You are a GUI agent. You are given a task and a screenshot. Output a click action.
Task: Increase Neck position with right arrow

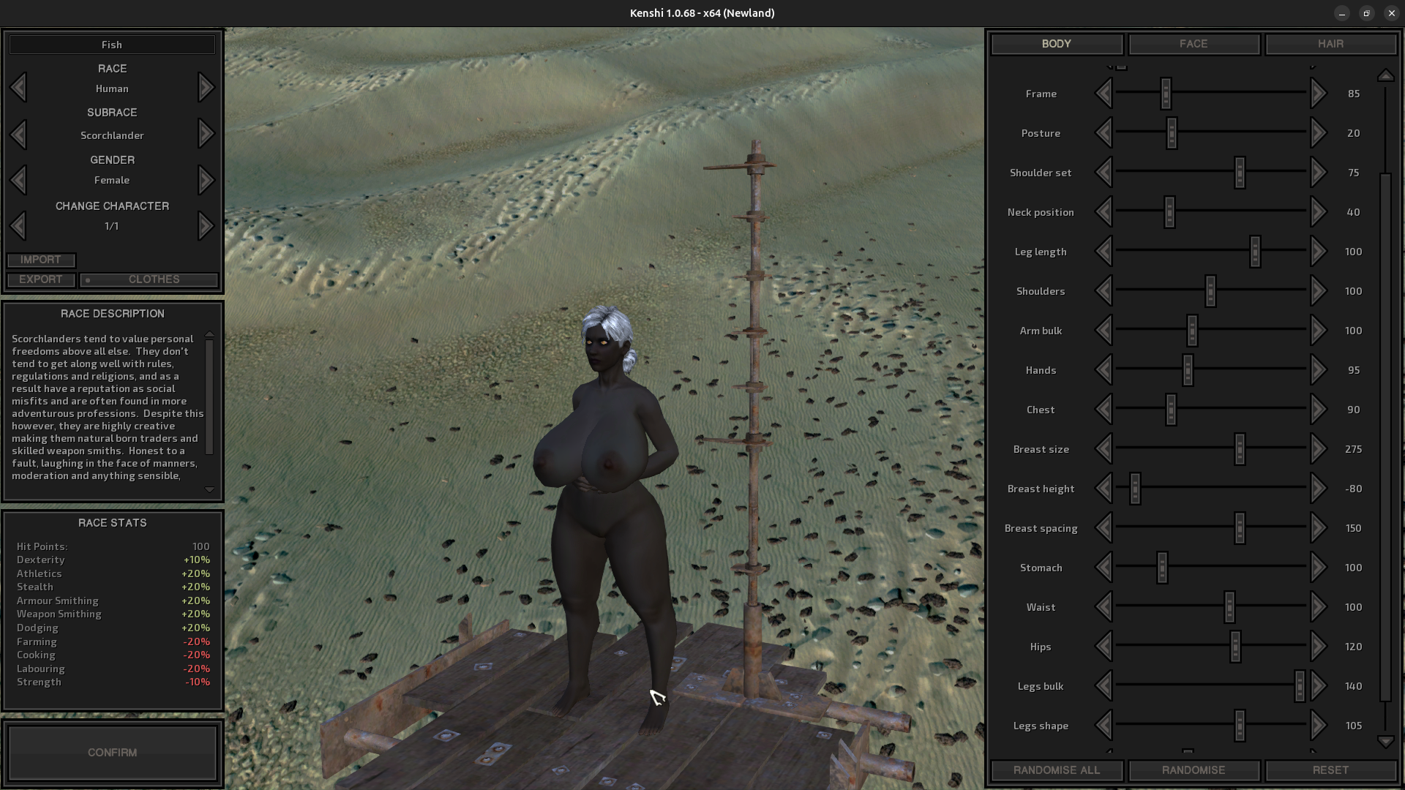[1318, 212]
